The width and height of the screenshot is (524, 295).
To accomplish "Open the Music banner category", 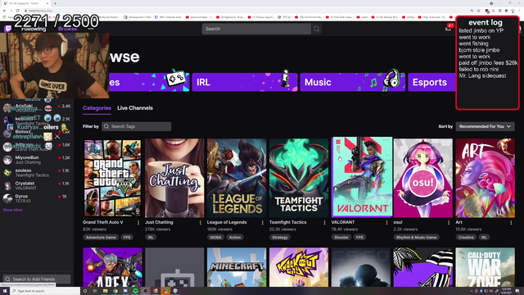I will click(353, 82).
